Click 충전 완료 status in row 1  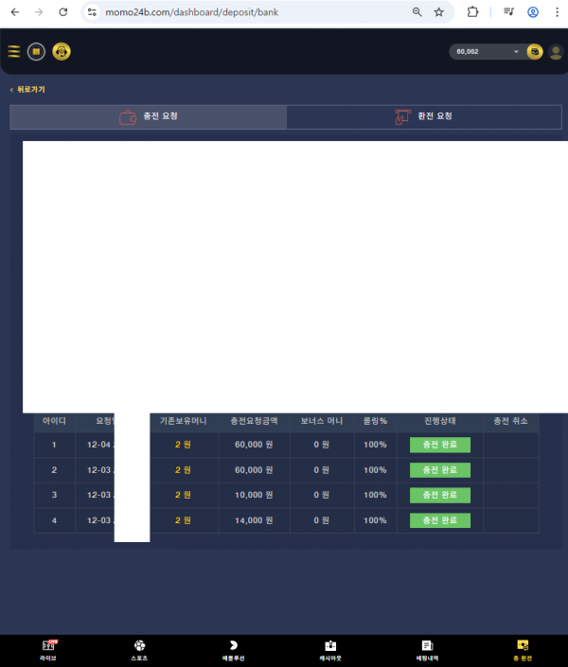439,445
